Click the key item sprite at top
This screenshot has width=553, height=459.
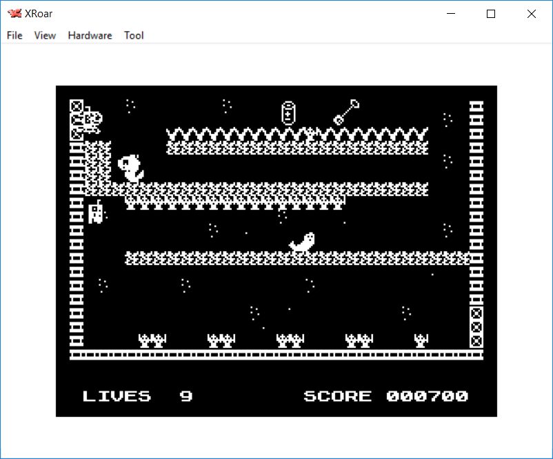346,112
